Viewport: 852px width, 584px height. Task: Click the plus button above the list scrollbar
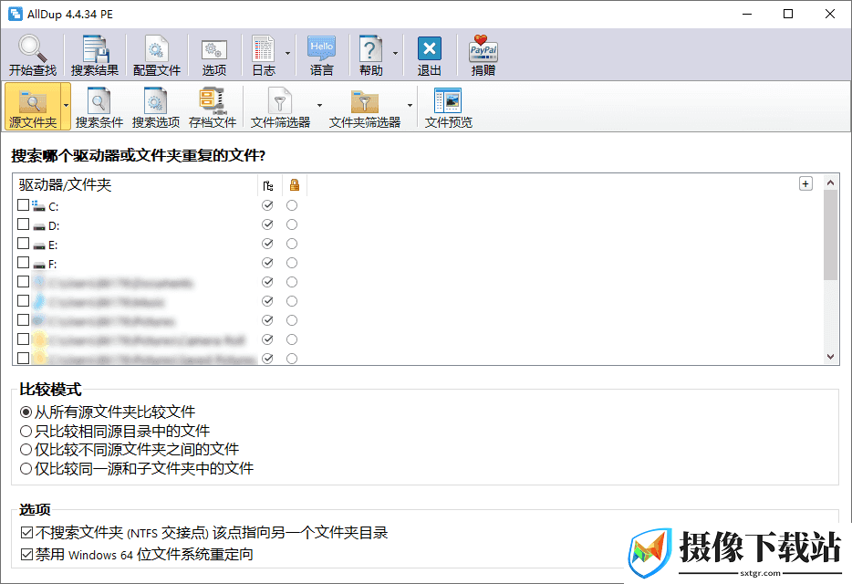click(805, 183)
